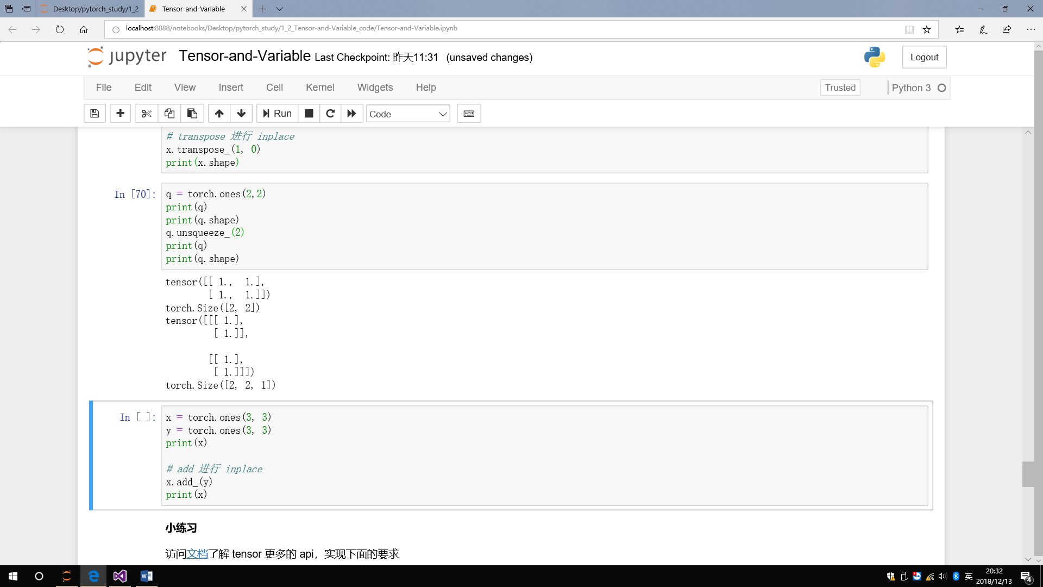Click the Logout button

click(x=924, y=57)
